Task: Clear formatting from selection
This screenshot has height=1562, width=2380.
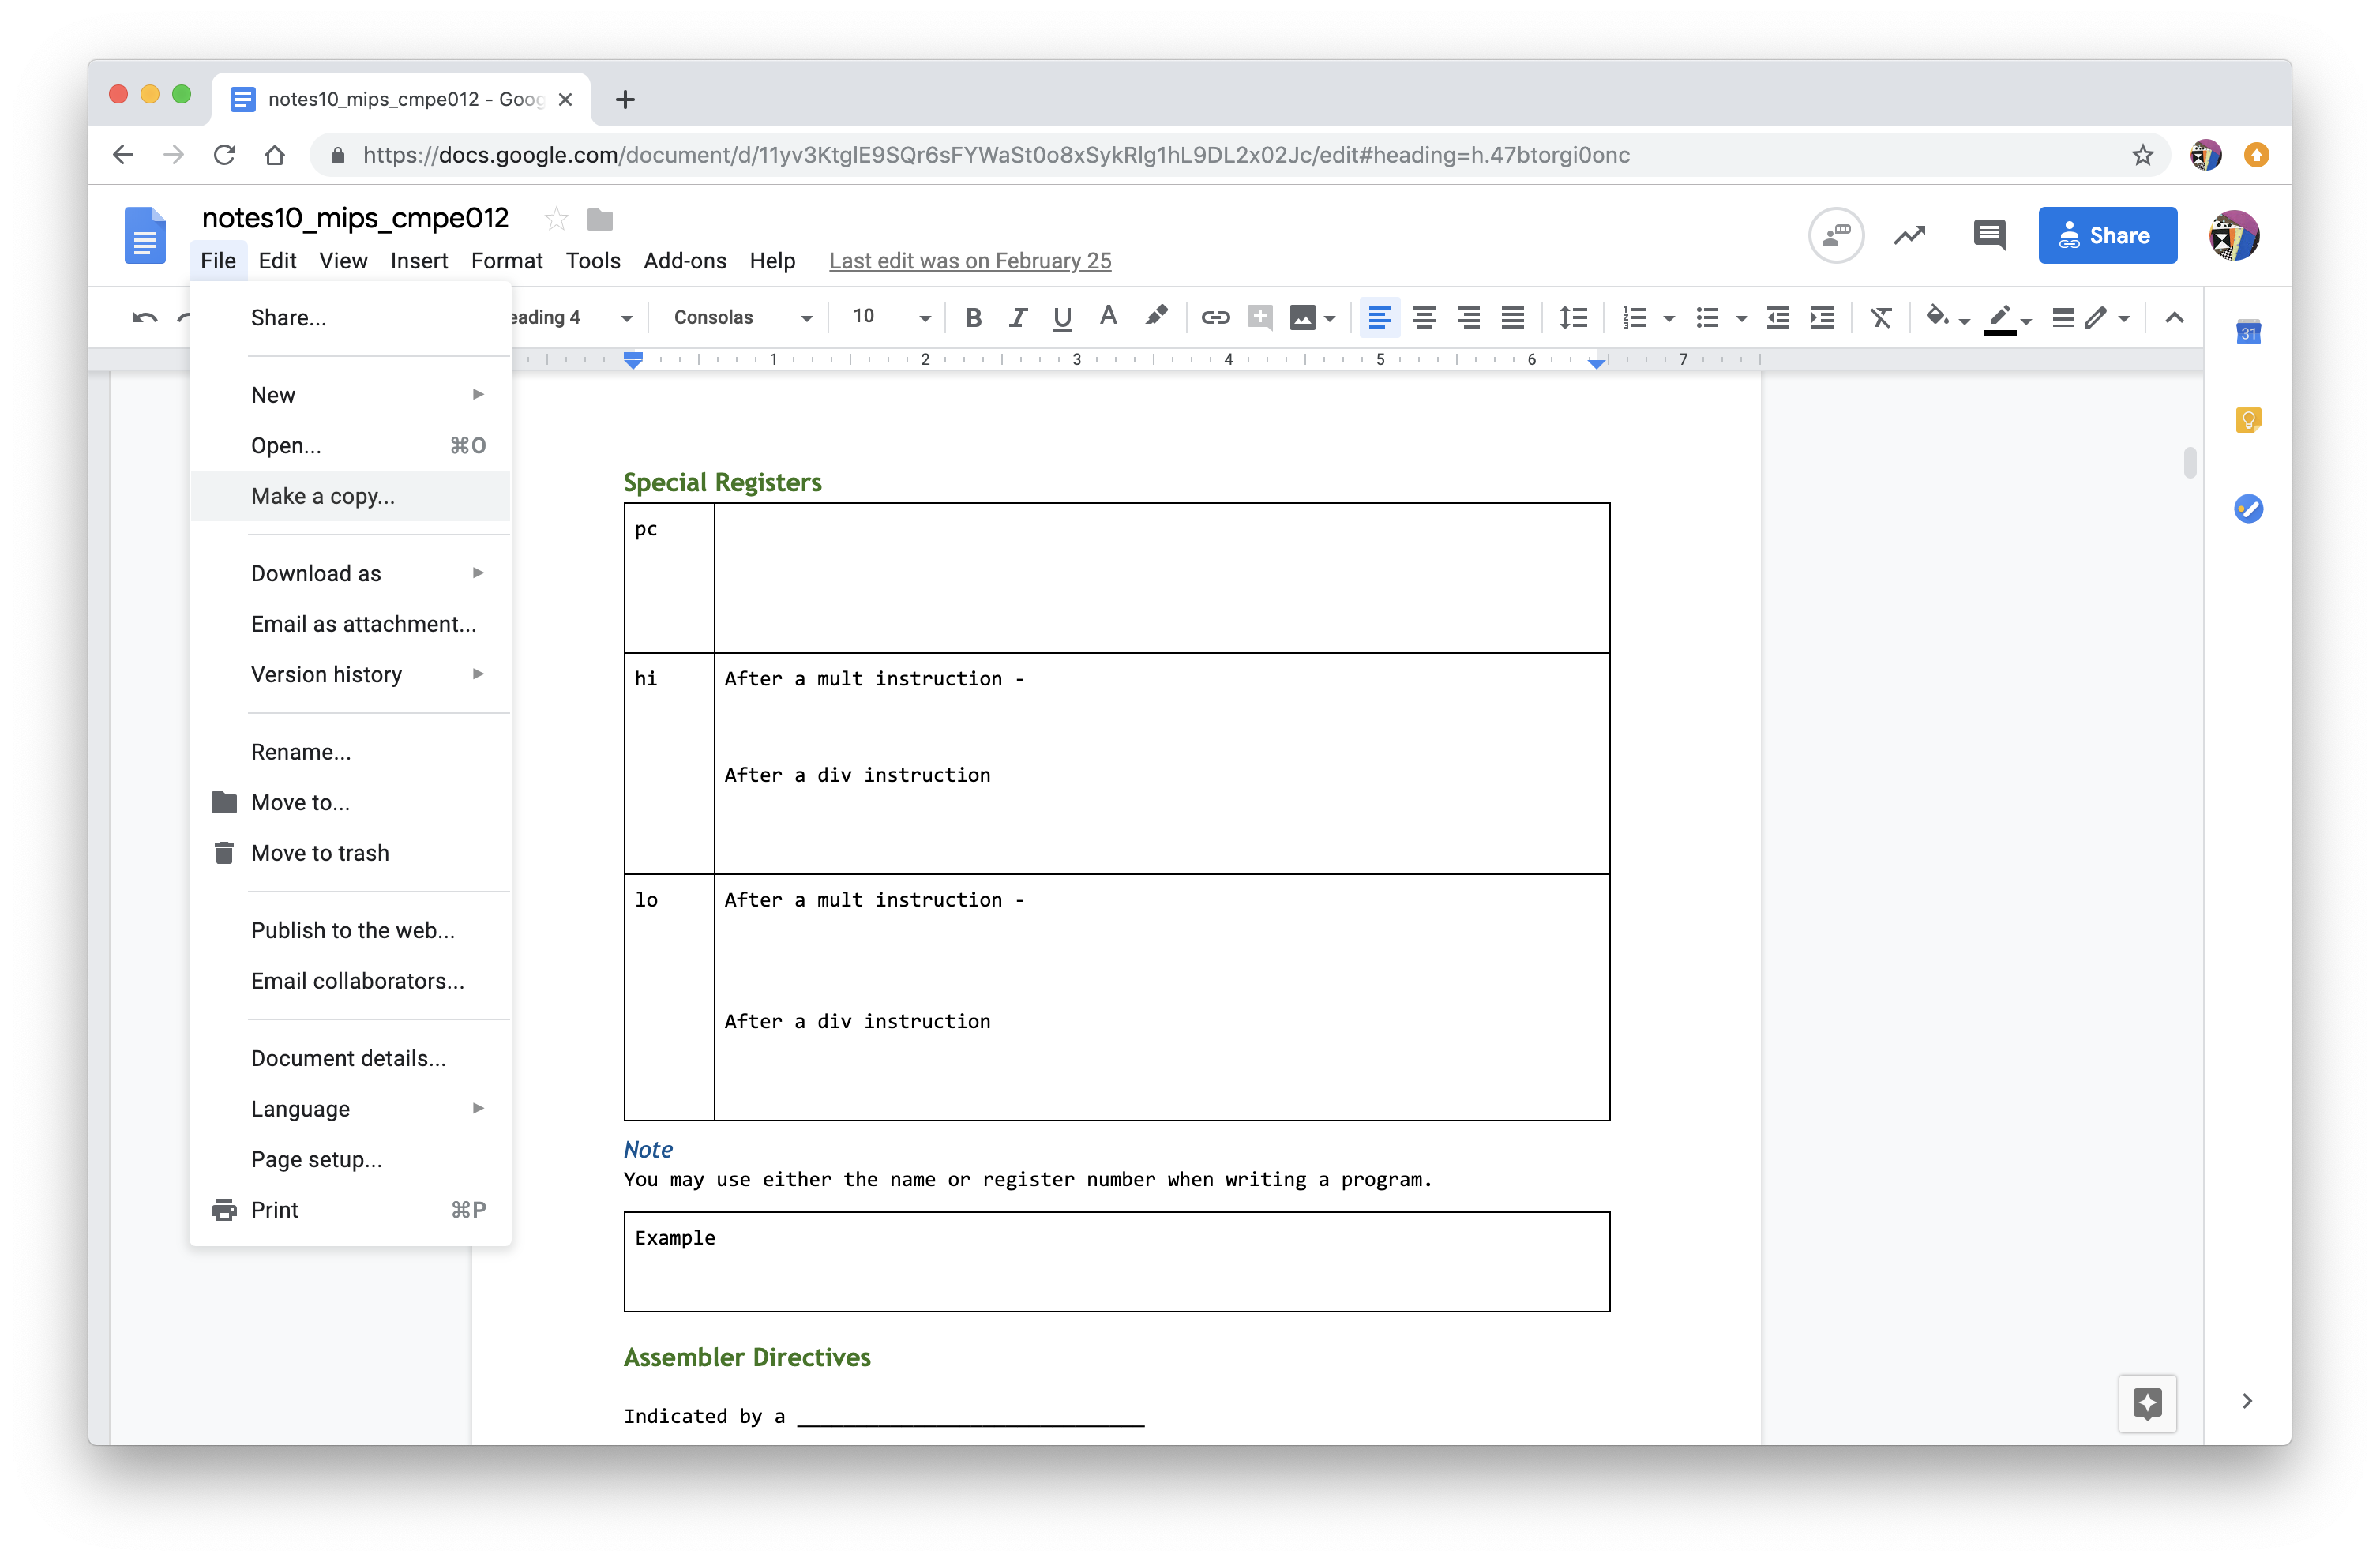Action: click(x=1880, y=318)
